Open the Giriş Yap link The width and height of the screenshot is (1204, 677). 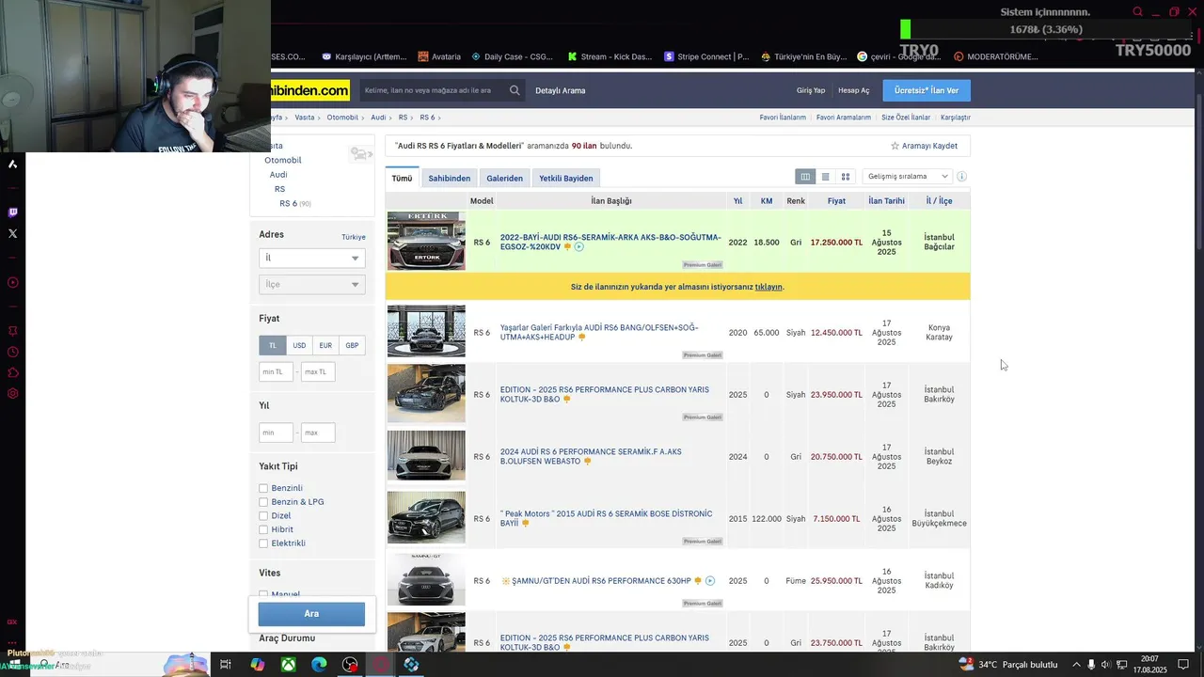pos(811,90)
